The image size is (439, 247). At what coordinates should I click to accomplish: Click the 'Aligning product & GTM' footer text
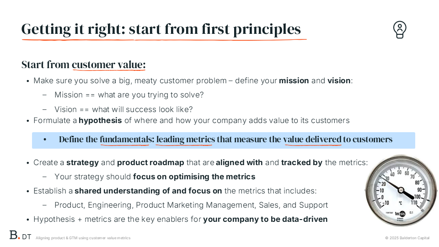83,238
